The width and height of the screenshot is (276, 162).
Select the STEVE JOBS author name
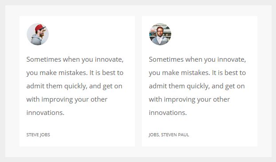point(38,135)
